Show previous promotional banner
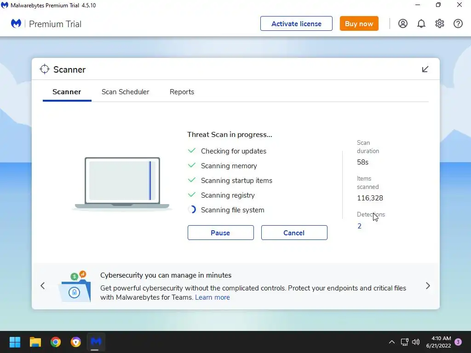471x353 pixels. pos(43,286)
